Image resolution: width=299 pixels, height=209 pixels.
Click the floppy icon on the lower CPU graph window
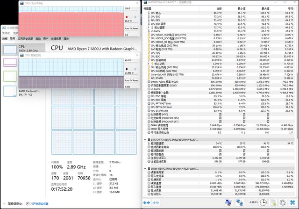(22, 55)
